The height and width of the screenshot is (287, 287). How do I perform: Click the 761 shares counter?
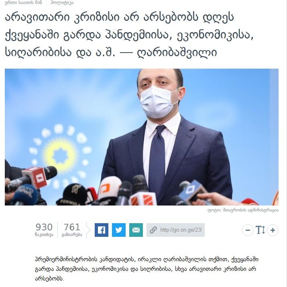tap(72, 227)
